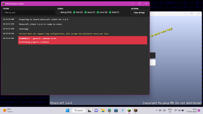The width and height of the screenshot is (203, 114).
Task: Open File Explorer from the taskbar
Action: (103, 111)
